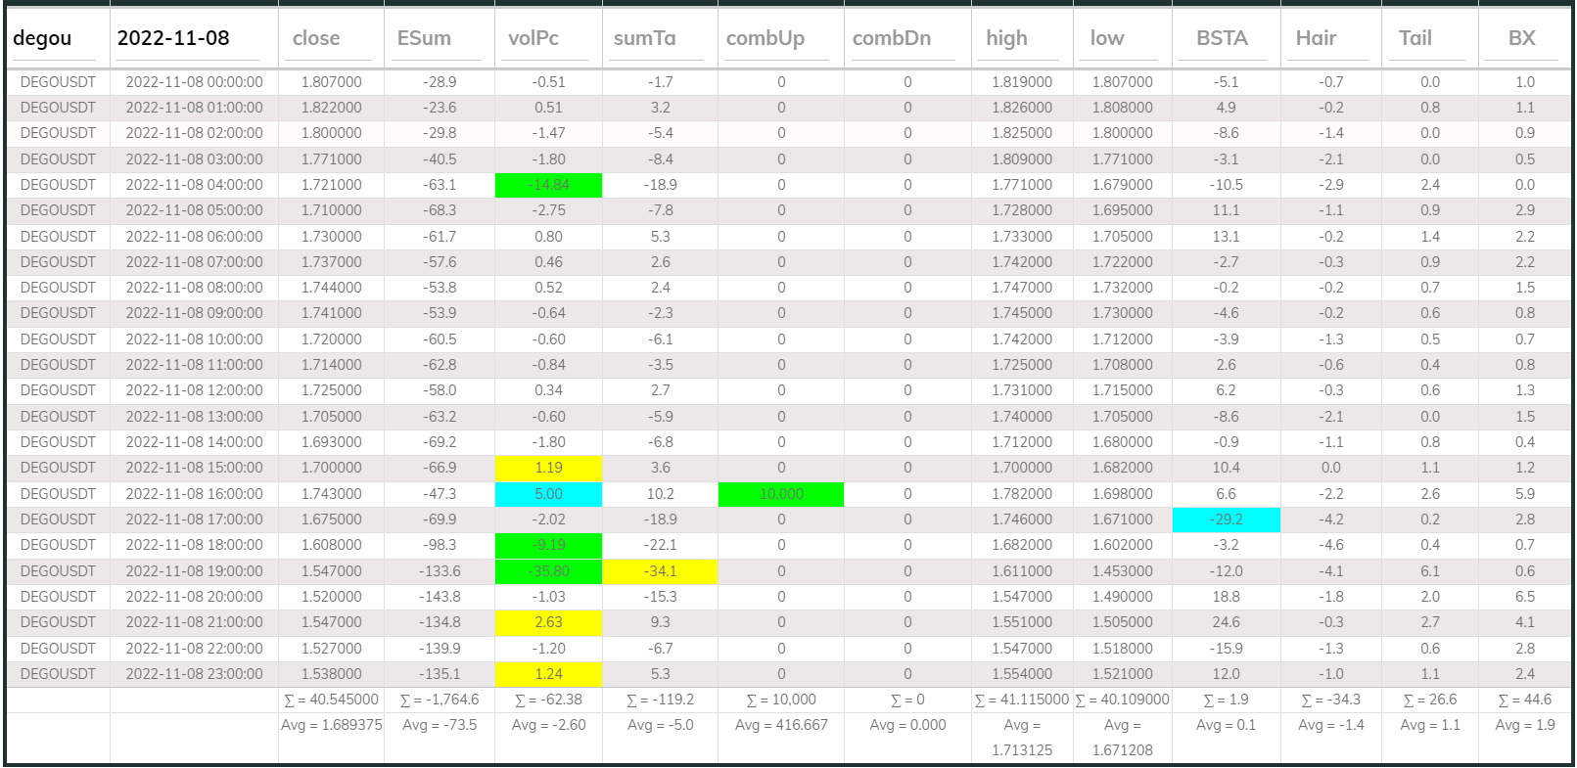
Task: Select the cyan volPc cell showing 5.00
Action: pos(548,494)
